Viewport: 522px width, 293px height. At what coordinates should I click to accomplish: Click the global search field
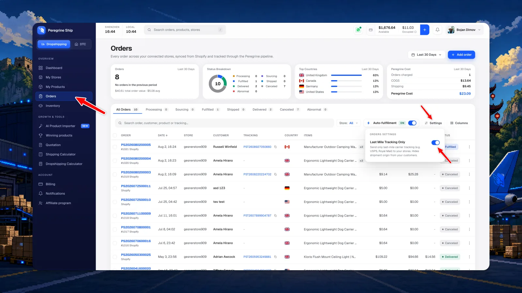tap(185, 30)
